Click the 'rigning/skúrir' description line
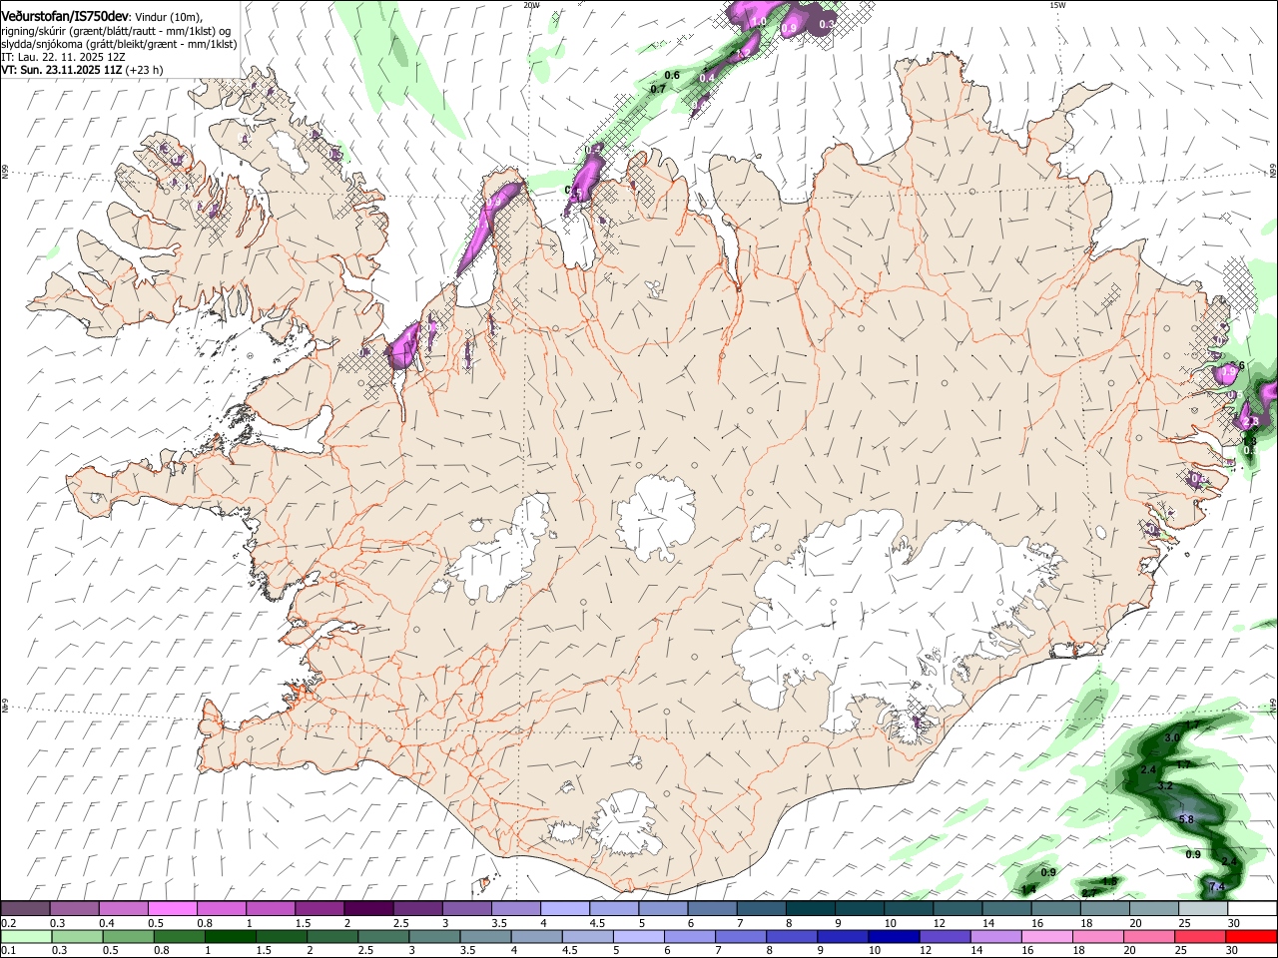Screen dimensions: 1278x958 tap(116, 31)
